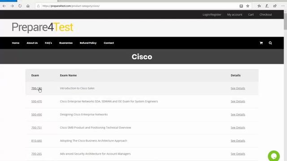Open exam 500-490 link

36,114
